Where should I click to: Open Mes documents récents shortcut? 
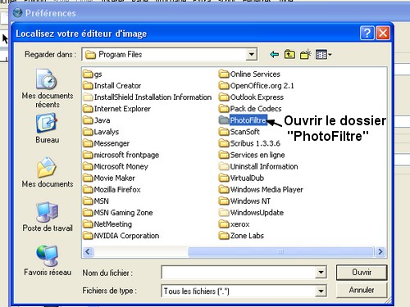tap(48, 88)
